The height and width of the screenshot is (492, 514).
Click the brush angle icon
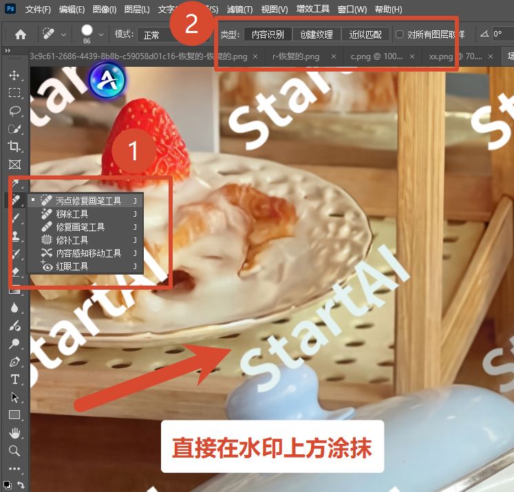(x=484, y=34)
